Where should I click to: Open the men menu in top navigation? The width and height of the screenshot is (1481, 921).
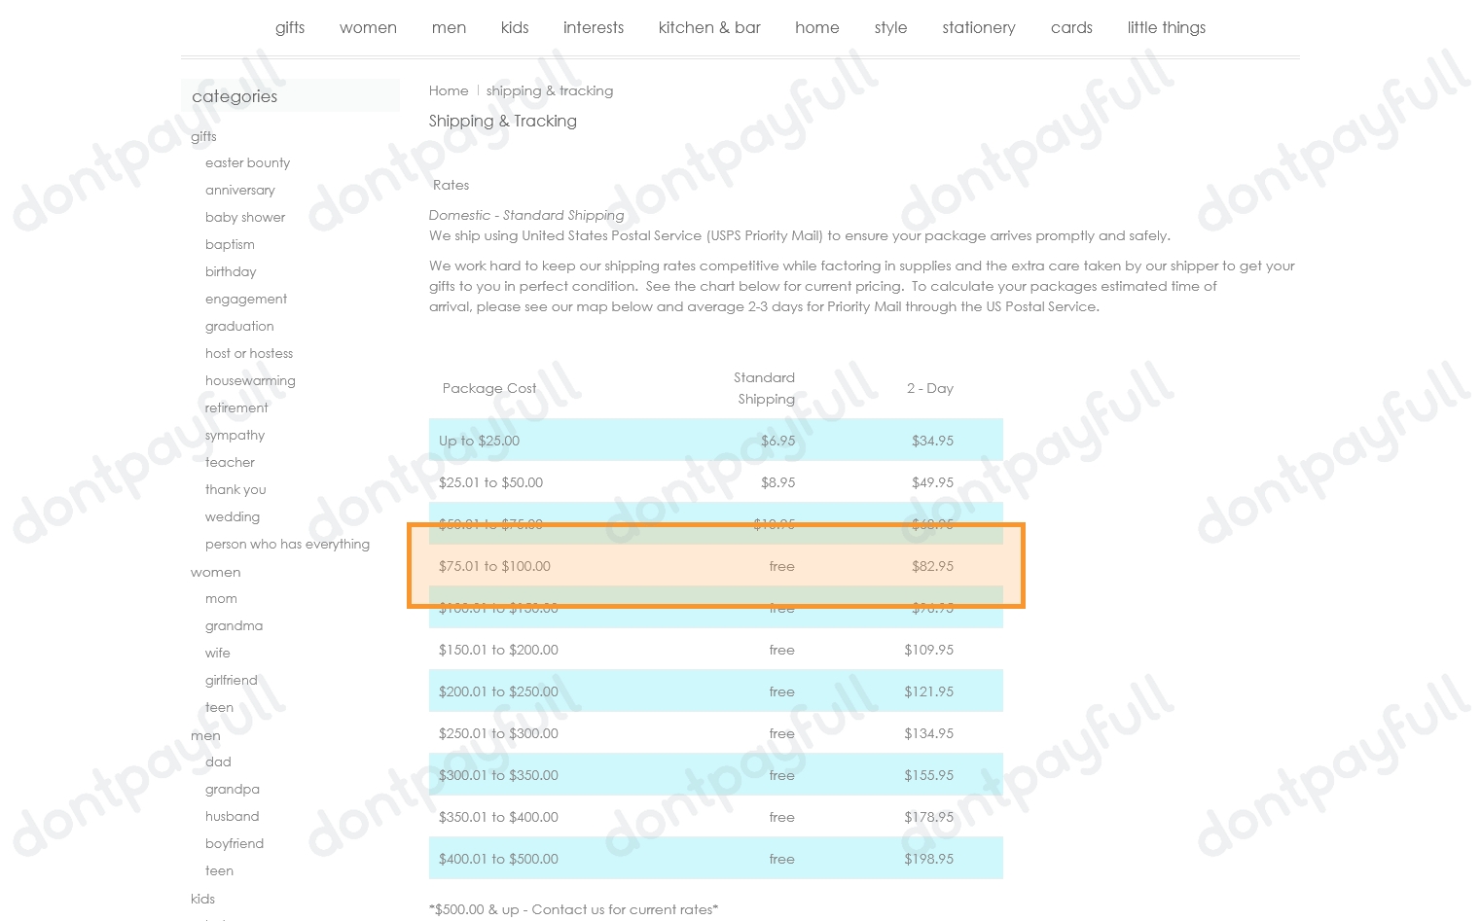[449, 28]
